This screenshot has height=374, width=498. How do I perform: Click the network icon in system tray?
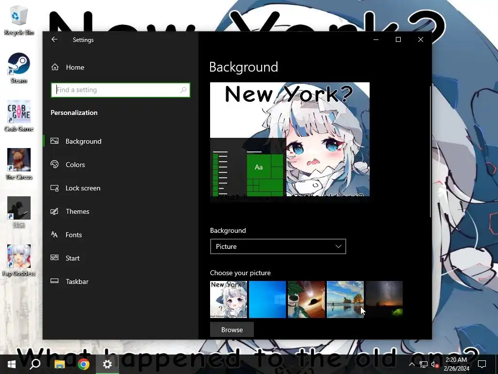coord(424,364)
